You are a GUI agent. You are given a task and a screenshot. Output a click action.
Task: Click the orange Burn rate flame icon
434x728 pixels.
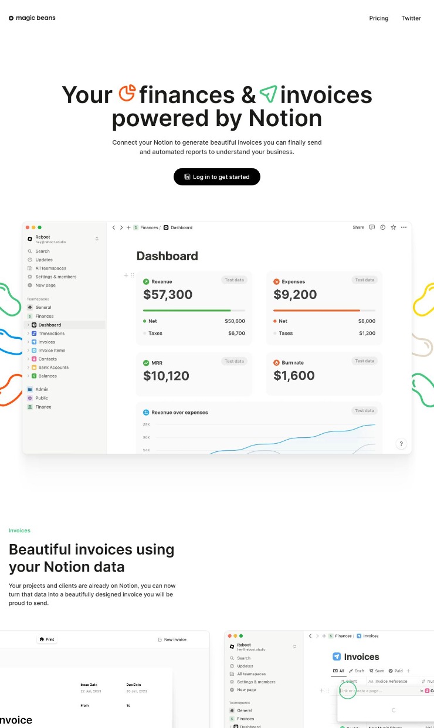tap(276, 363)
